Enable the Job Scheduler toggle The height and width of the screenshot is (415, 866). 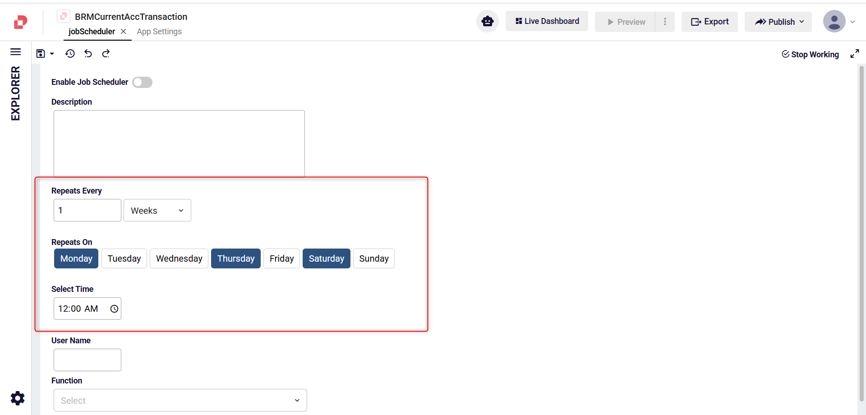tap(142, 82)
